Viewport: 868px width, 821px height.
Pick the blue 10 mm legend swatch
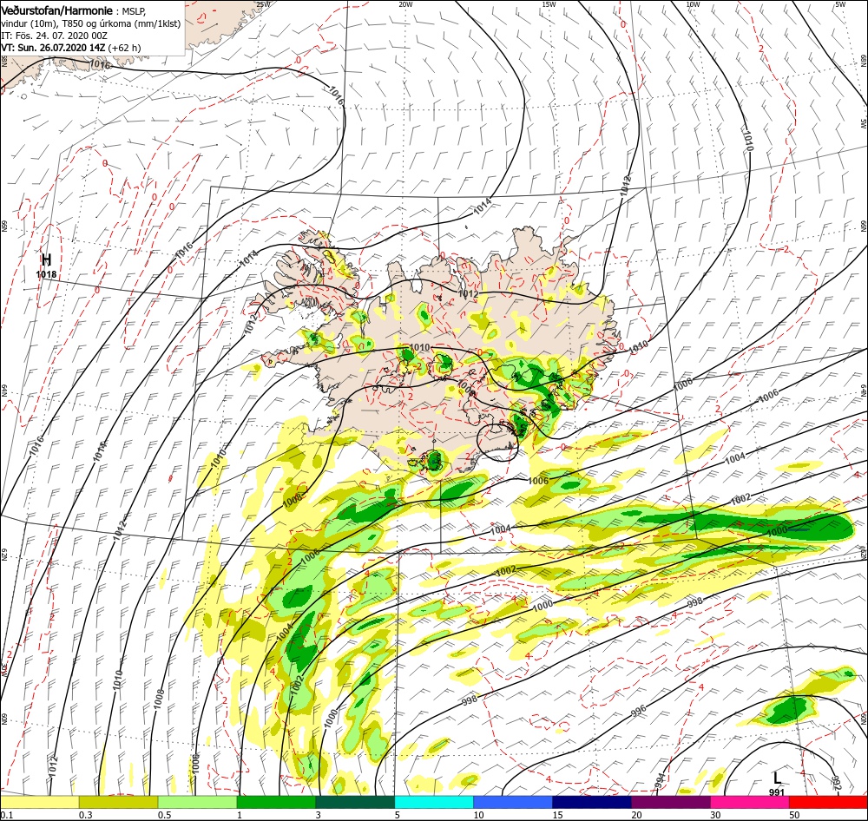point(513,802)
